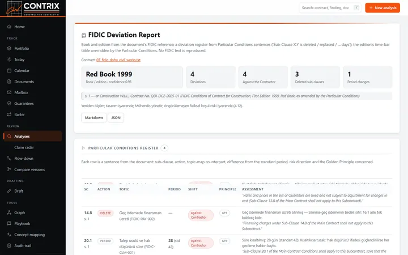Image resolution: width=408 pixels, height=255 pixels.
Task: Click the Today sun icon
Action: click(9, 59)
